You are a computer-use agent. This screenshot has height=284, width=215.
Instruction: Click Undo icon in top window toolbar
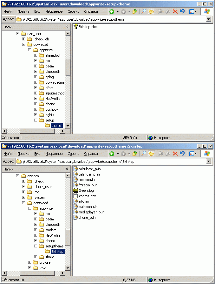pyautogui.click(x=182, y=11)
